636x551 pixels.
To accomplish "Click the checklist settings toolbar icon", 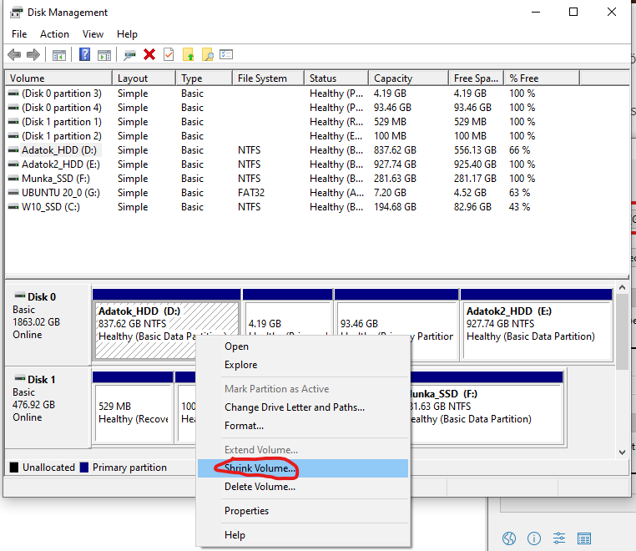I will click(x=226, y=55).
